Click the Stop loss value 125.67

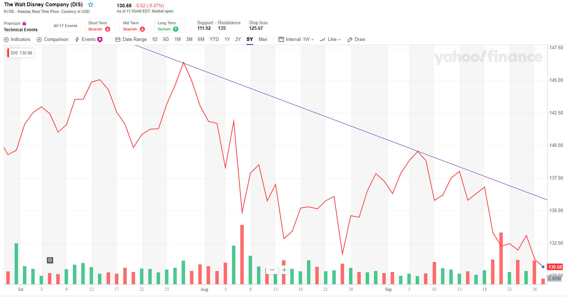[256, 28]
